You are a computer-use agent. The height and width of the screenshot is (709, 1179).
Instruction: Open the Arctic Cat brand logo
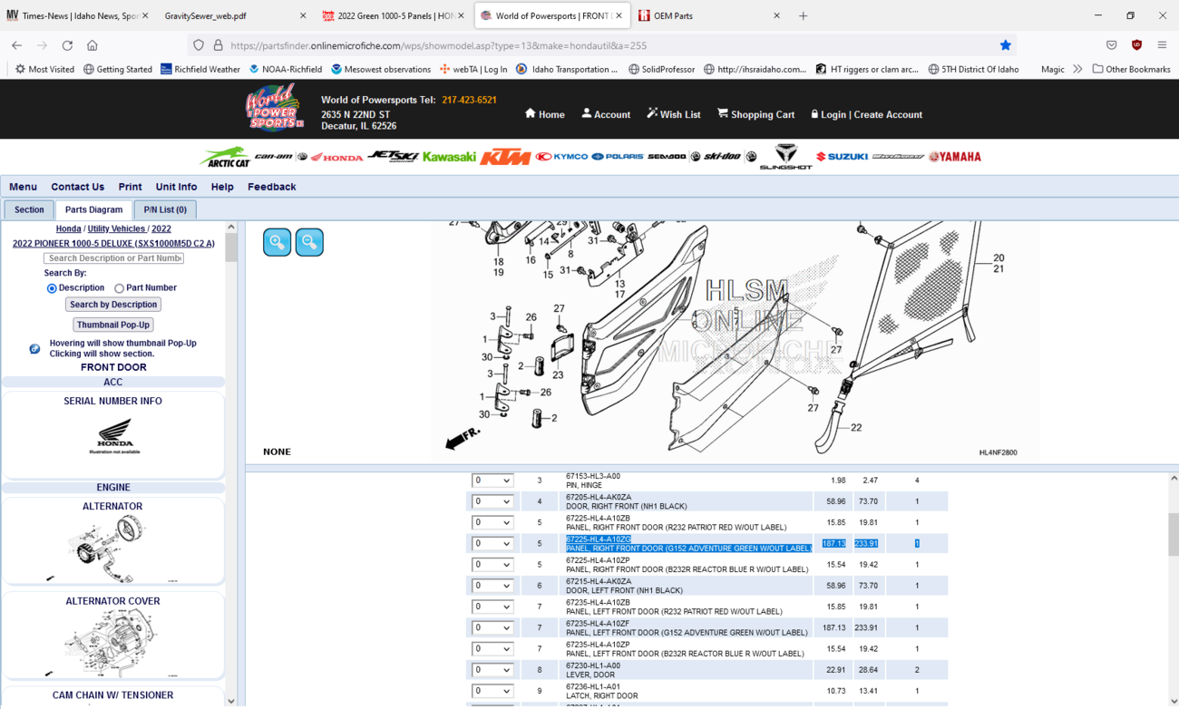(225, 157)
